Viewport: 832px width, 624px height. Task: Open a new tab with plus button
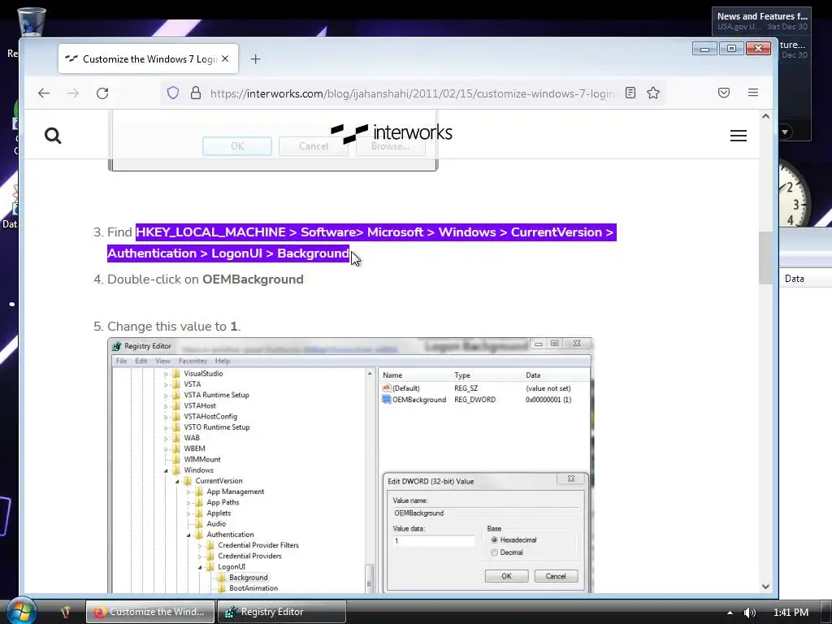click(x=255, y=58)
